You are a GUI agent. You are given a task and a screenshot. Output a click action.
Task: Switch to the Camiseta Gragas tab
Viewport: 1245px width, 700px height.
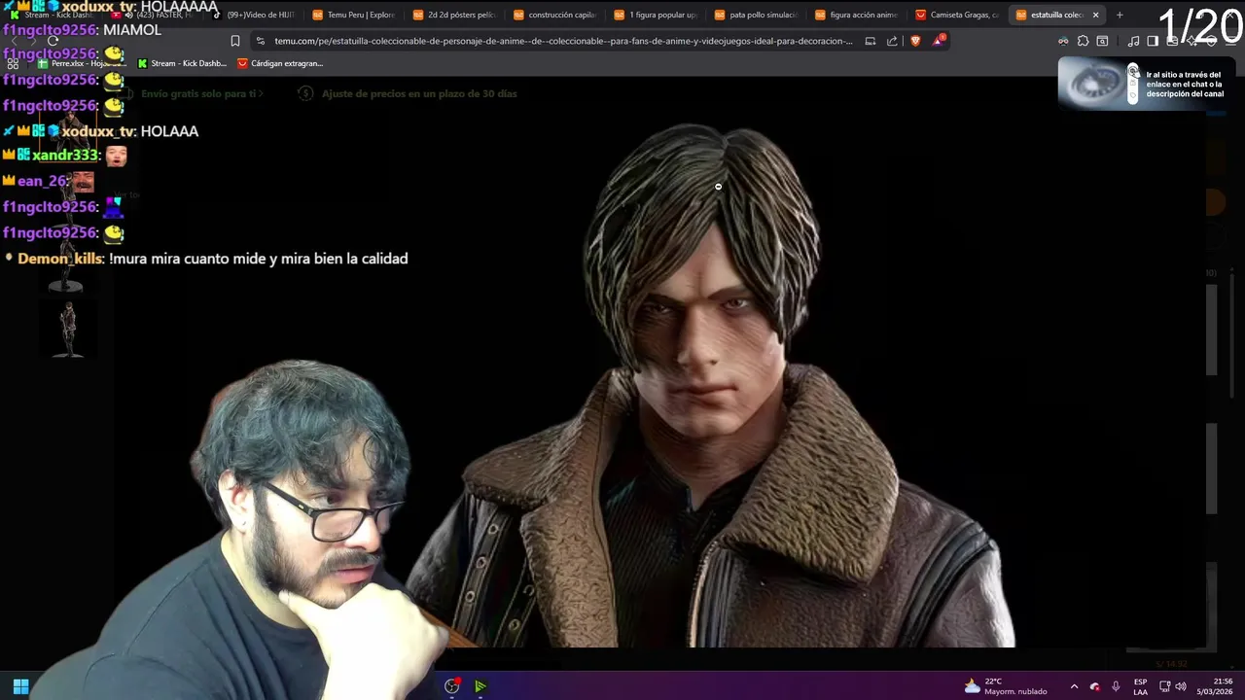(x=957, y=15)
